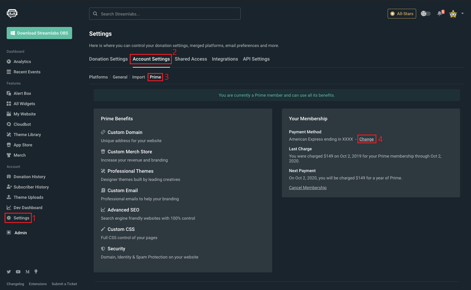471x290 pixels.
Task: Switch to Shared Access tab
Action: (191, 59)
